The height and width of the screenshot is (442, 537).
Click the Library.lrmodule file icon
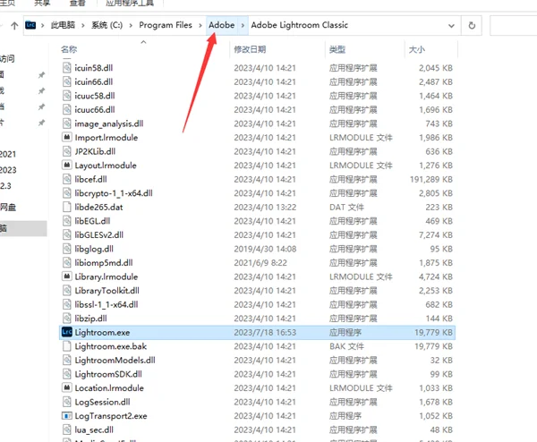pyautogui.click(x=67, y=276)
